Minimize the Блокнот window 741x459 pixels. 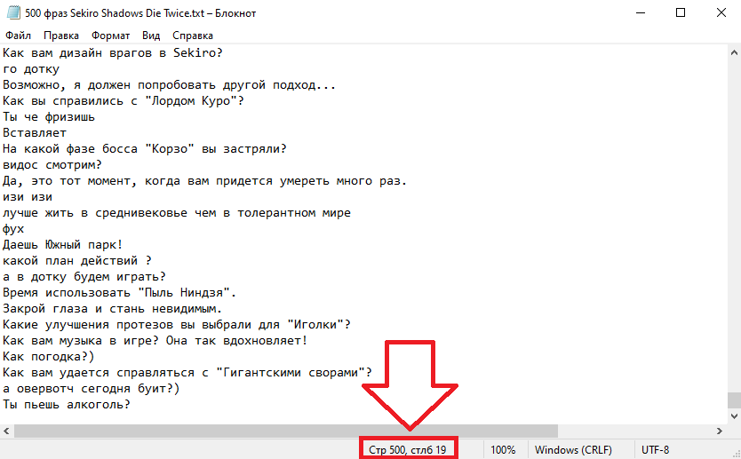[640, 12]
